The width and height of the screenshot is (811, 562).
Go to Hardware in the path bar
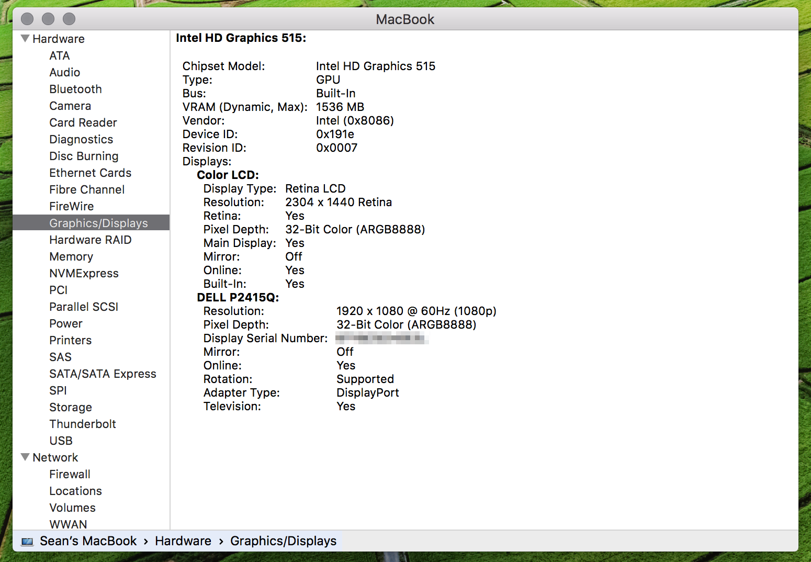183,541
